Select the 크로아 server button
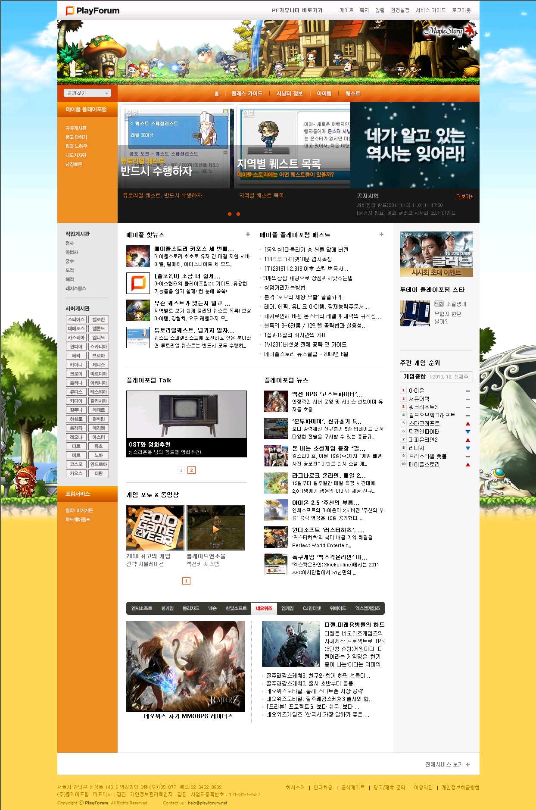This screenshot has height=810, width=536. (76, 374)
